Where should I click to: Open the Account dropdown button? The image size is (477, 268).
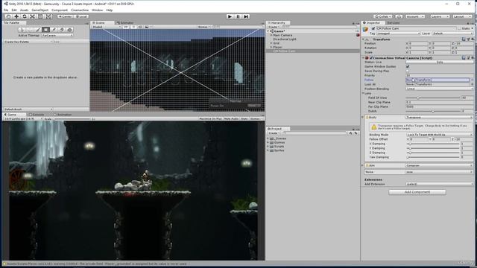coord(414,16)
